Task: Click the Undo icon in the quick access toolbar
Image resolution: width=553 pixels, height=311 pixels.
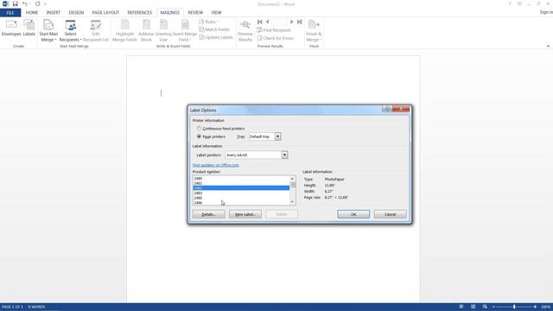Action: 25,3
